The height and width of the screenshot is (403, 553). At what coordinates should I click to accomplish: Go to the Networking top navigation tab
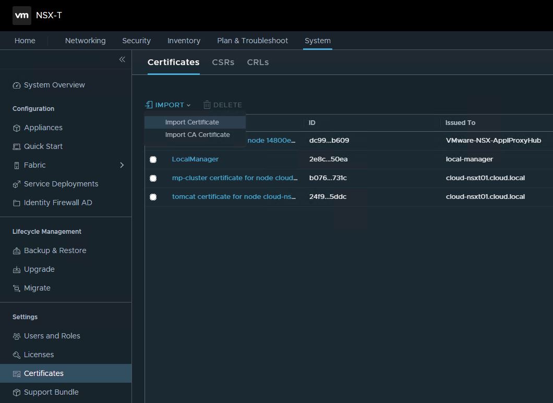[85, 41]
